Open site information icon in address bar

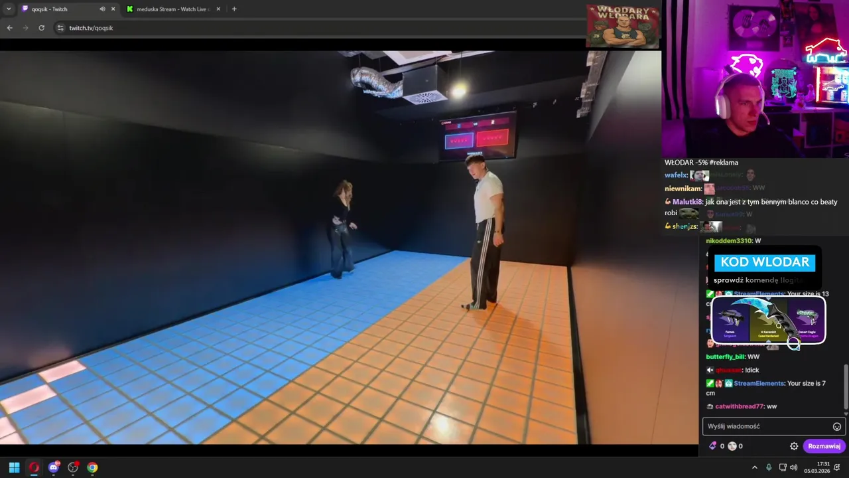point(60,28)
